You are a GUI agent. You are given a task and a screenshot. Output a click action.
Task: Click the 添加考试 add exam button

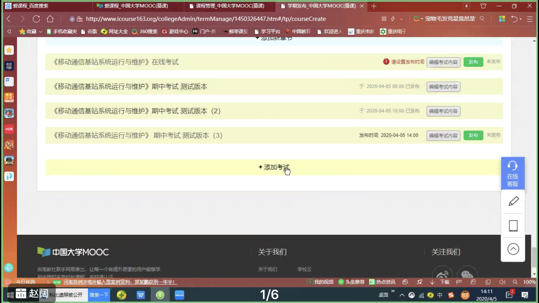click(x=274, y=167)
